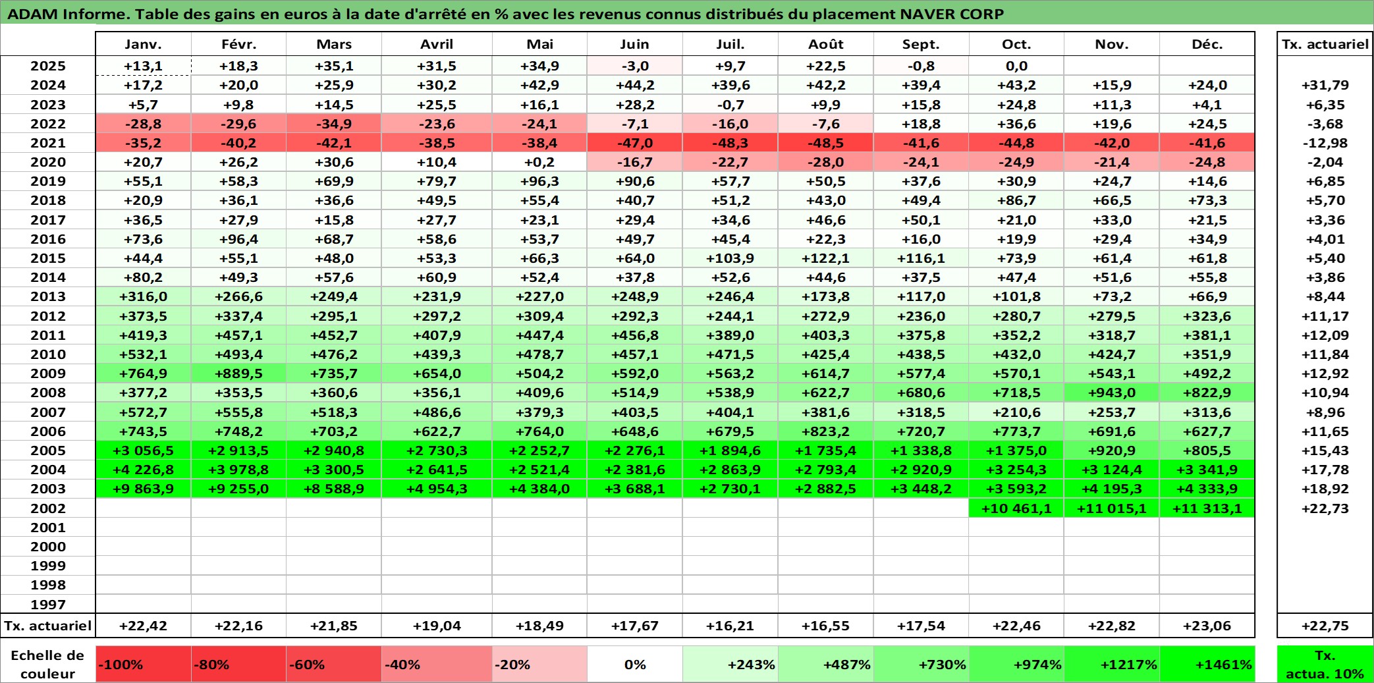Viewport: 1374px width, 683px height.
Task: Select cell value +3 056,5 in 2005
Action: pyautogui.click(x=143, y=451)
